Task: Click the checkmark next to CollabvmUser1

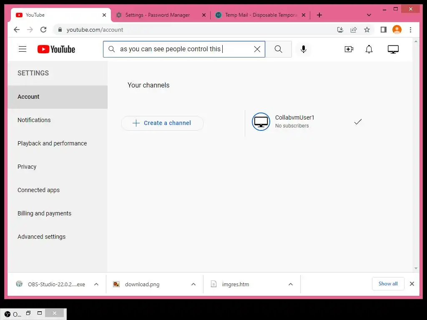Action: tap(358, 122)
